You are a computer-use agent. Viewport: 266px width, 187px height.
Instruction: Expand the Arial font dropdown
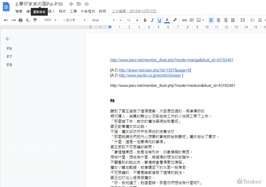point(103,20)
